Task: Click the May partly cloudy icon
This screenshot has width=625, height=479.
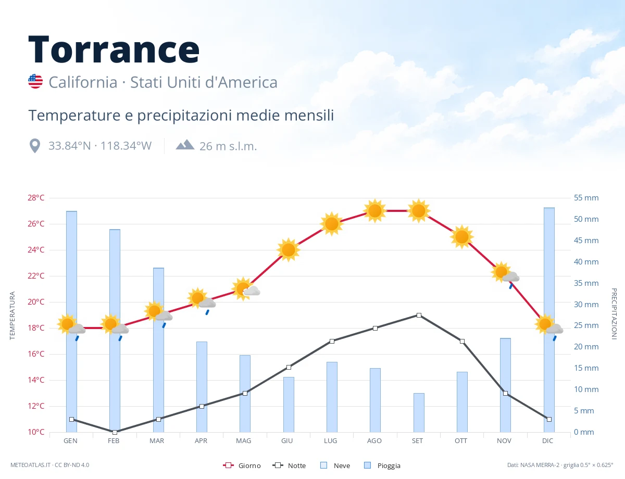Action: point(245,289)
